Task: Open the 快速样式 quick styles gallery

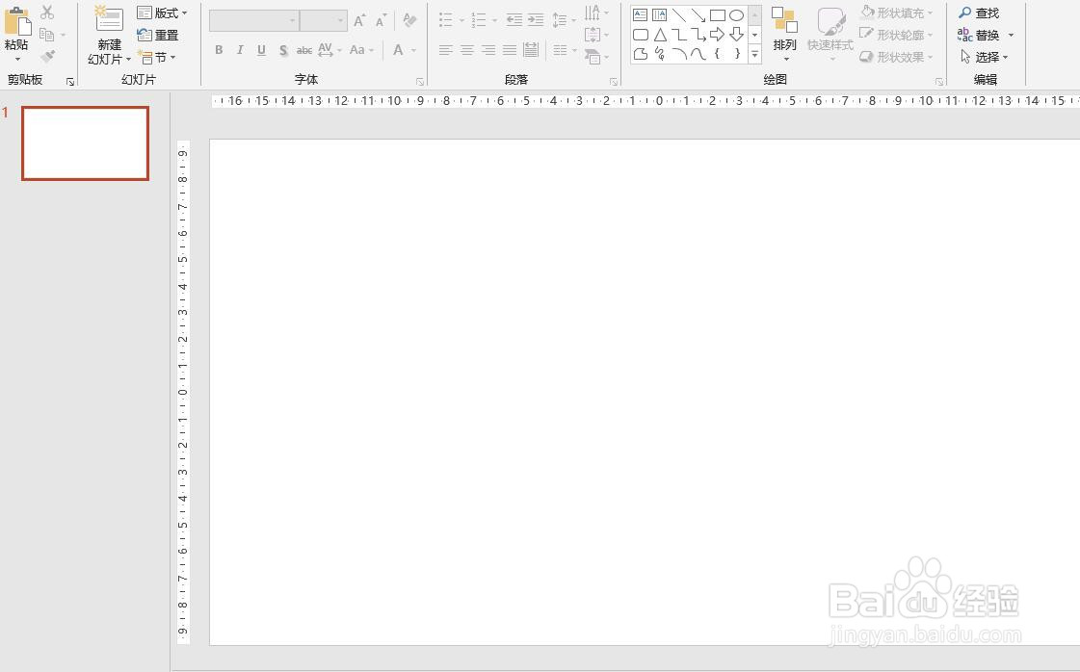Action: 830,33
